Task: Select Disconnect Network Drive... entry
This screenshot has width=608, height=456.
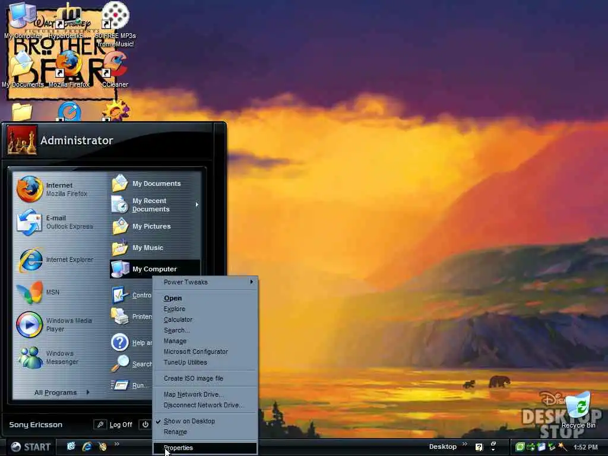Action: coord(205,405)
